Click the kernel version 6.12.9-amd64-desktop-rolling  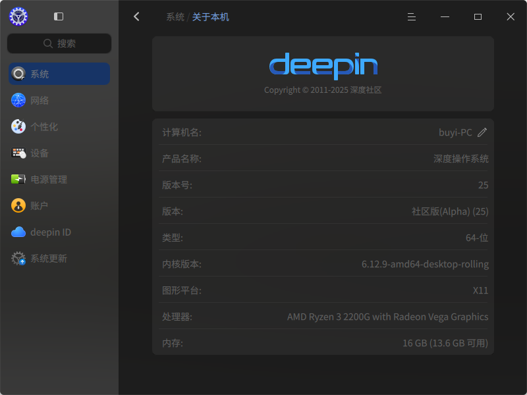point(425,264)
